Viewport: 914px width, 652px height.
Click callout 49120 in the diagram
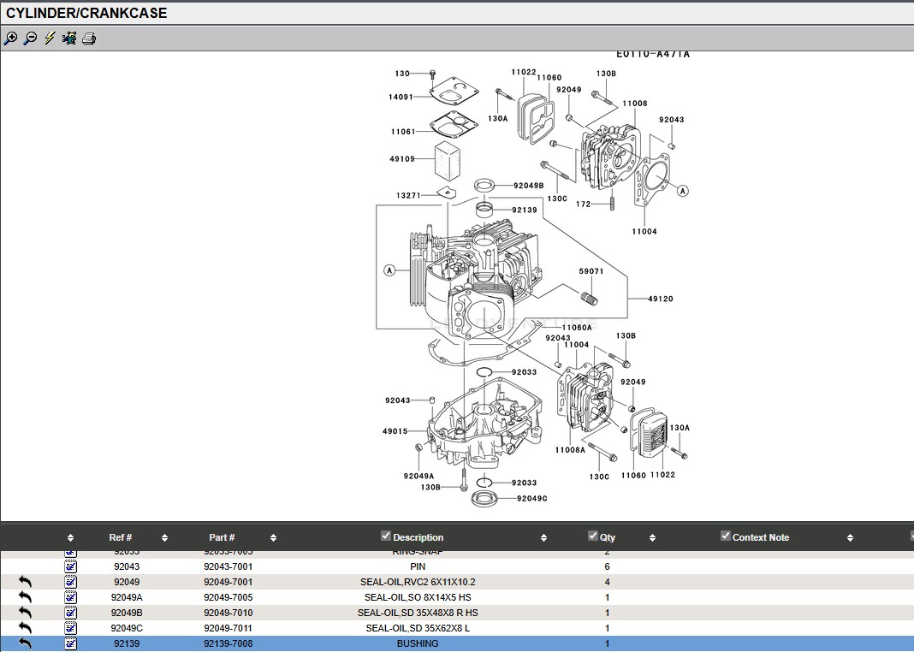click(660, 299)
